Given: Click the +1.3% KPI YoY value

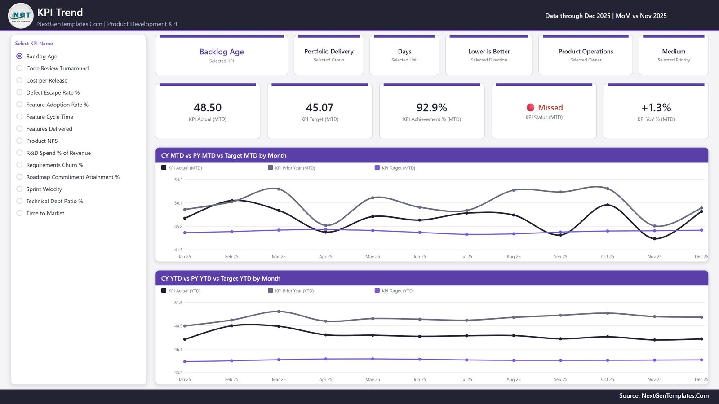Looking at the screenshot, I should point(656,108).
